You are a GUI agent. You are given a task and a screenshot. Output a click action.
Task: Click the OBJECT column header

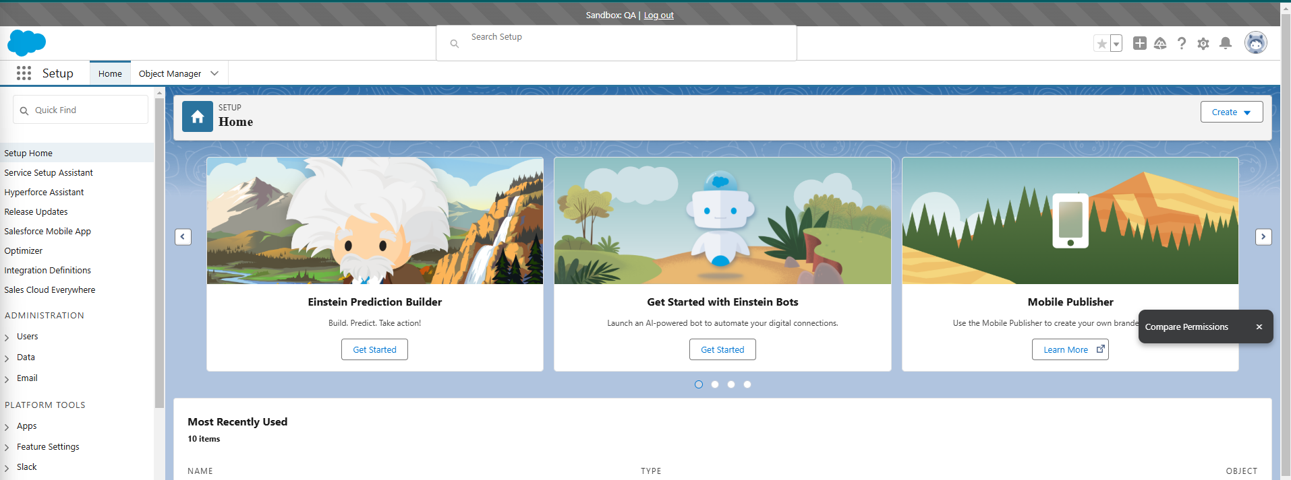point(1242,471)
